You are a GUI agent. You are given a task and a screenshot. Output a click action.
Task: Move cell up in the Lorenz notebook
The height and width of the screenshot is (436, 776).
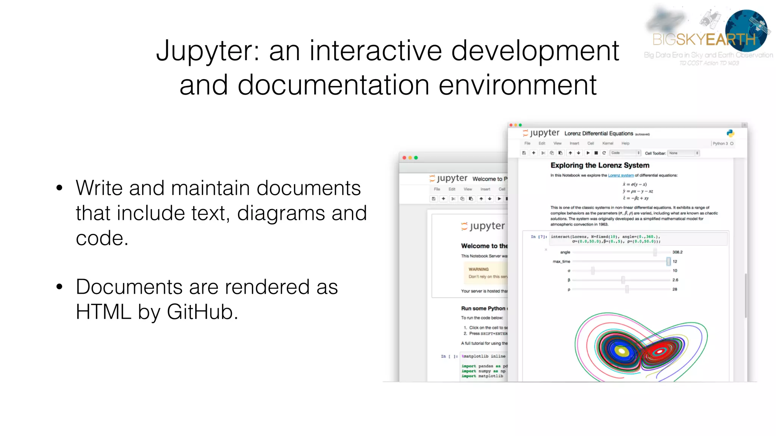pyautogui.click(x=570, y=153)
